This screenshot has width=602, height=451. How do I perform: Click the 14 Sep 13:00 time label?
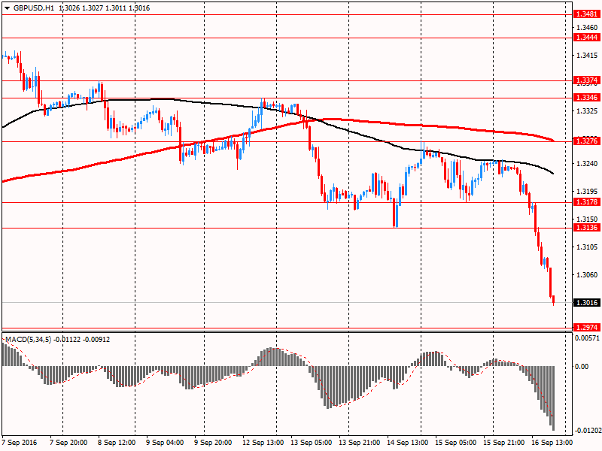pos(408,443)
